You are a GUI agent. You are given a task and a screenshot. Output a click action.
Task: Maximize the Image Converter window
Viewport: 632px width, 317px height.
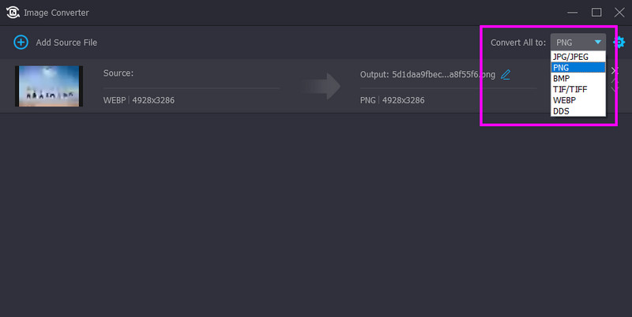[596, 13]
